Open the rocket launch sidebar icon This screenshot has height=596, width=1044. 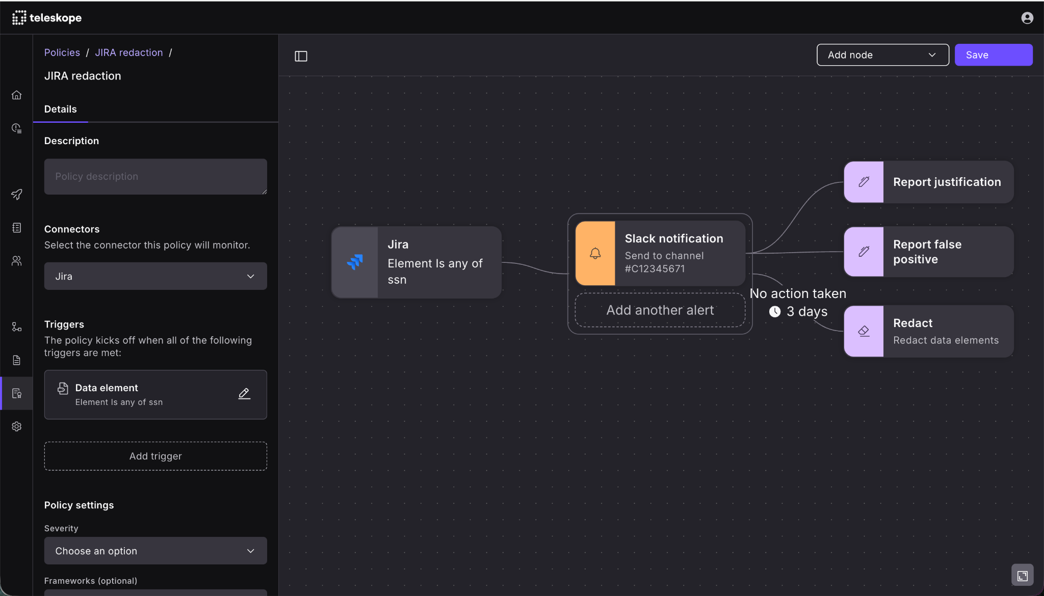[x=17, y=195]
